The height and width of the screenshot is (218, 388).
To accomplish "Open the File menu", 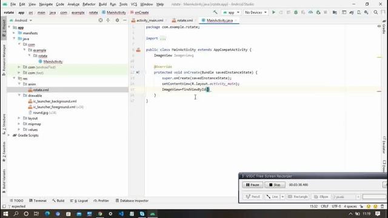I will coord(13,4).
